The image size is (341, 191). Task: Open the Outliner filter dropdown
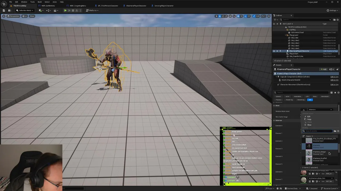coord(275,20)
